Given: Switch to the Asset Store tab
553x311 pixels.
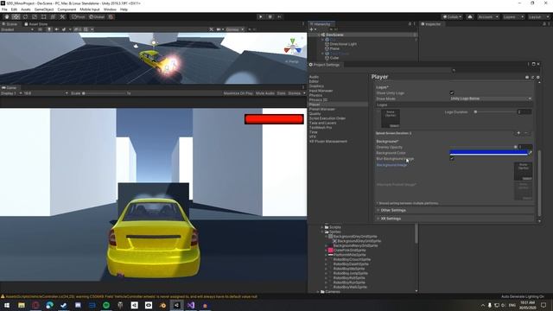Looking at the screenshot, I should tap(36, 24).
